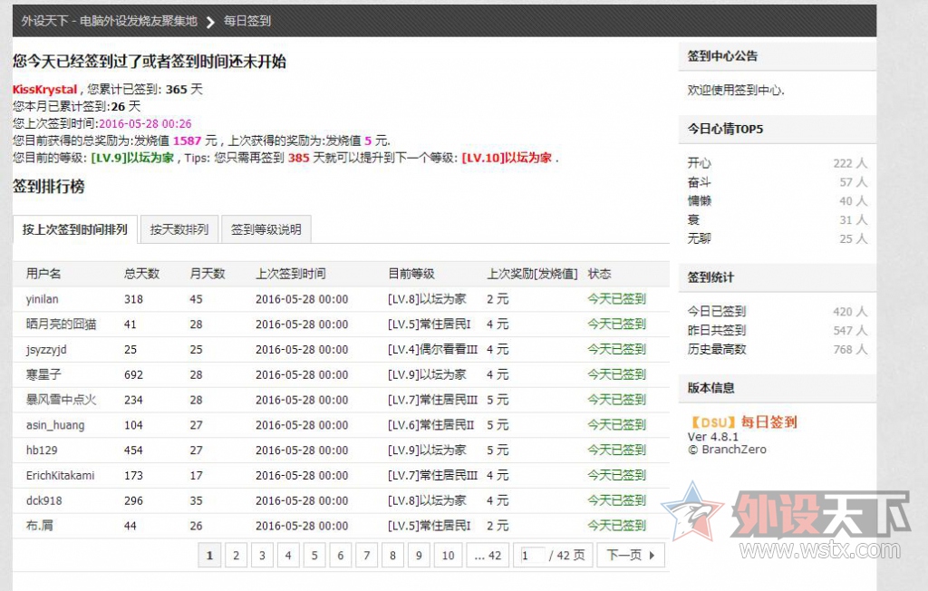Jump to last page ... 42
Screen dimensions: 928x591
pos(488,556)
